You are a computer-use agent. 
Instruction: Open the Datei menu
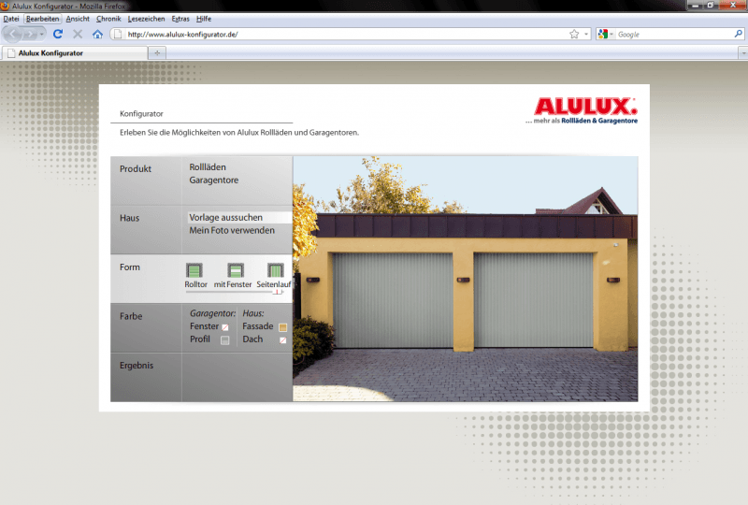click(x=11, y=19)
